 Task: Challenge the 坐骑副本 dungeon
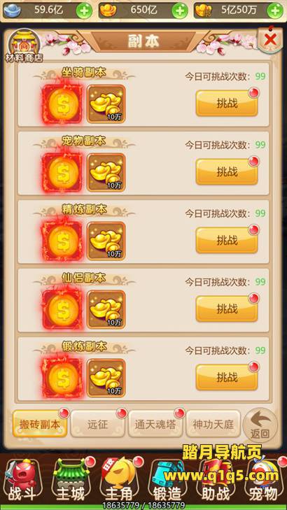pos(227,104)
